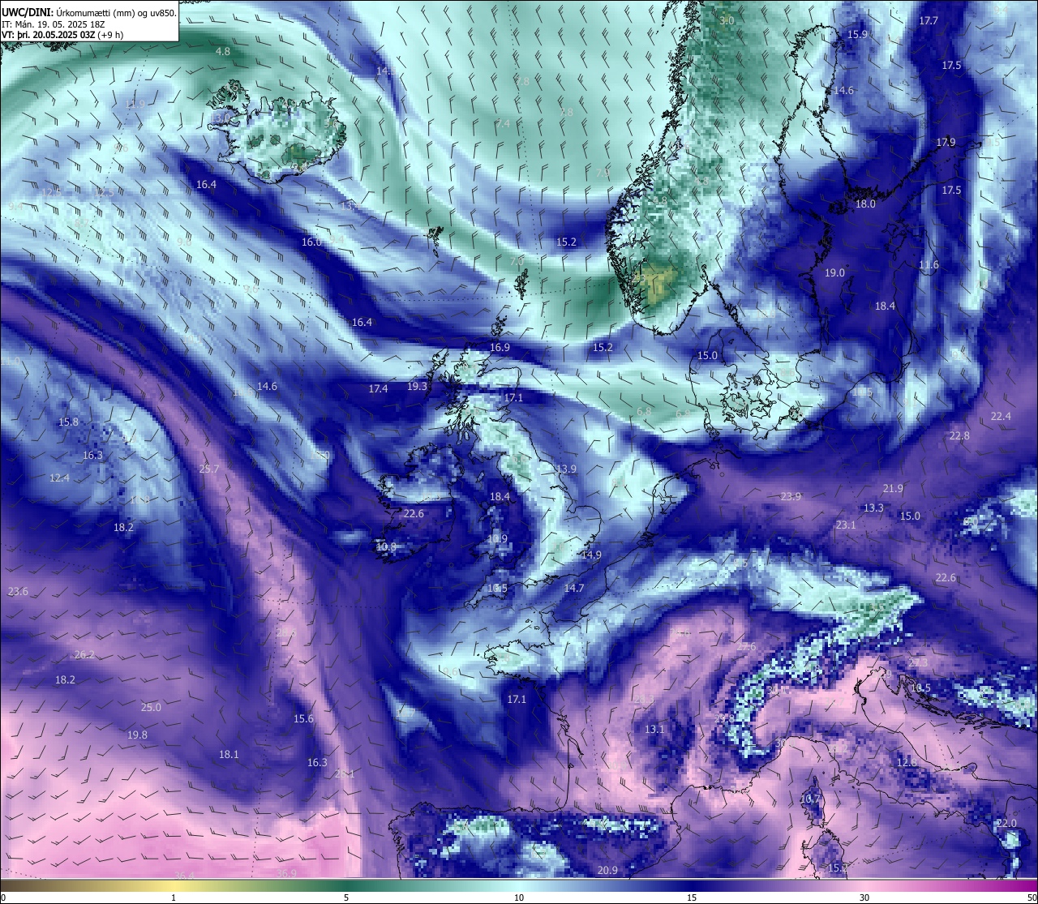
Task: Click the '22.4' value on the map
Action: point(1001,417)
